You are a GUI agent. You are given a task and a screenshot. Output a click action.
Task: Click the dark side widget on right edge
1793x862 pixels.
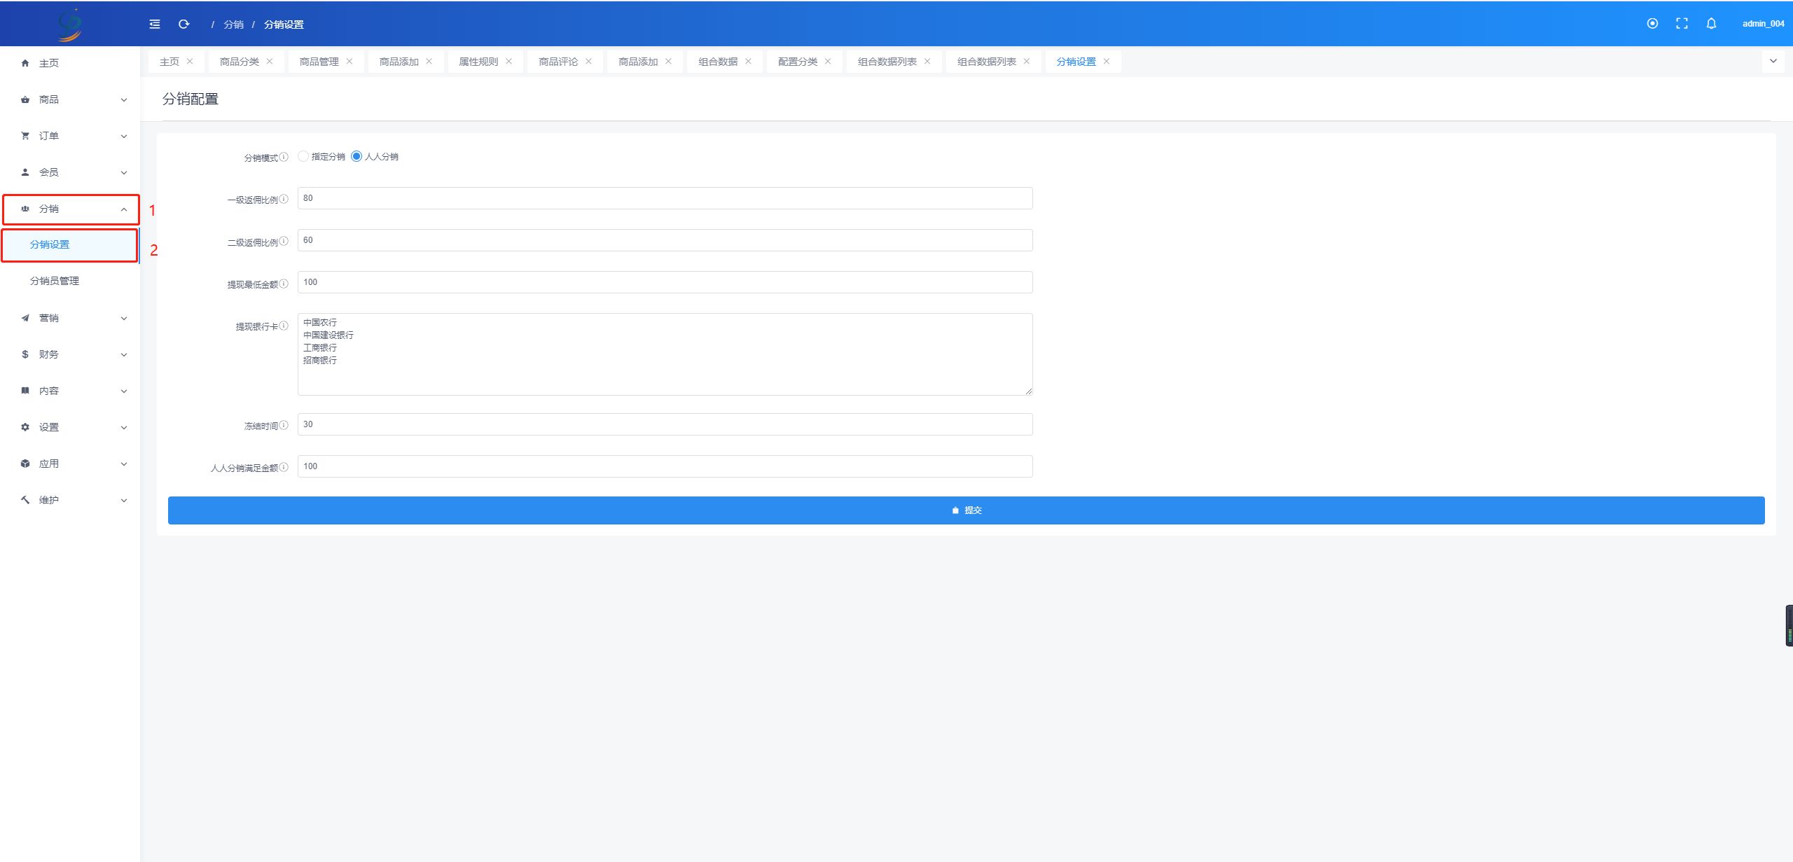coord(1789,625)
